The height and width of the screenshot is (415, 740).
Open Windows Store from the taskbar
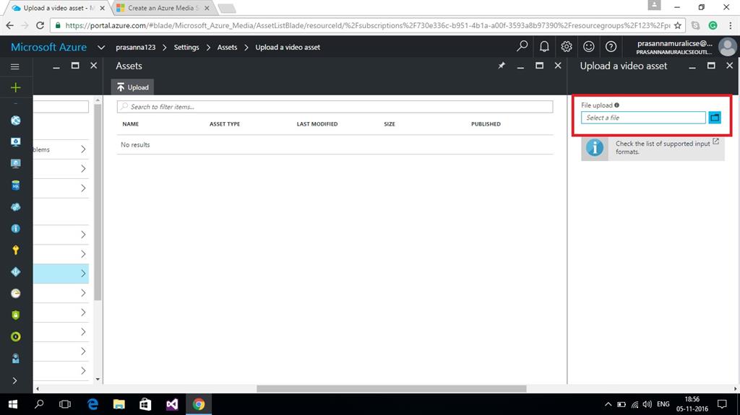[145, 404]
